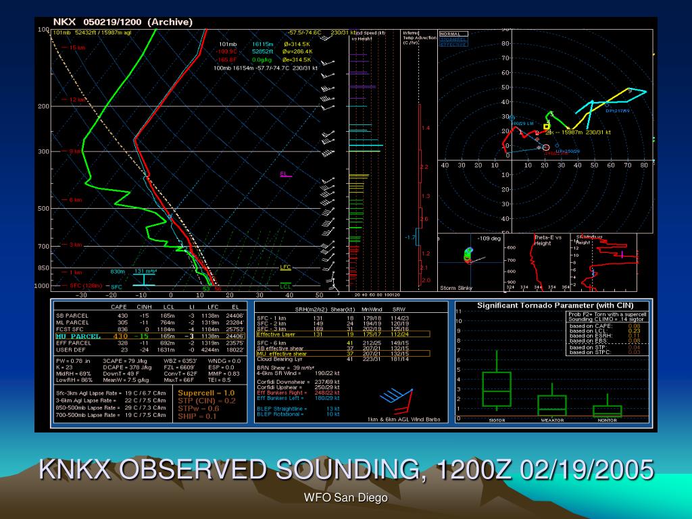
Task: Click the LFC column header in parcel table
Action: pyautogui.click(x=213, y=307)
